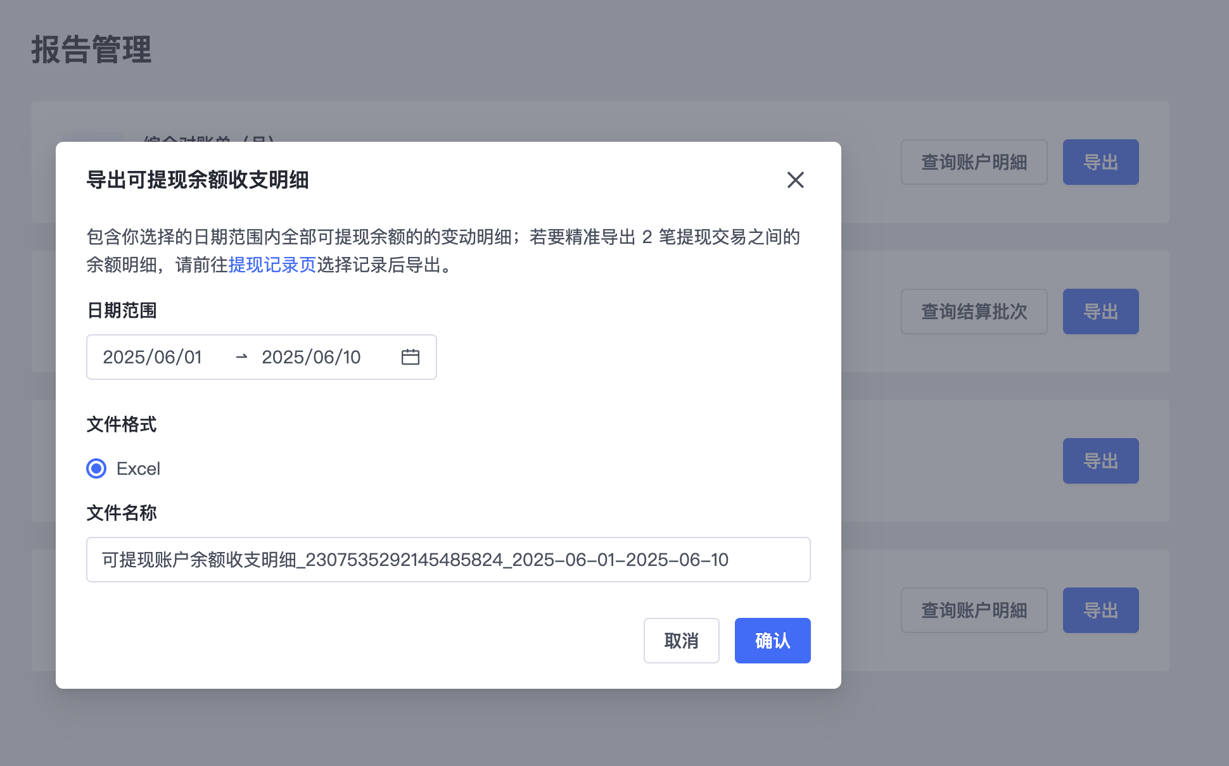Click 导出 in the third report row
This screenshot has height=766, width=1229.
pyautogui.click(x=1101, y=461)
